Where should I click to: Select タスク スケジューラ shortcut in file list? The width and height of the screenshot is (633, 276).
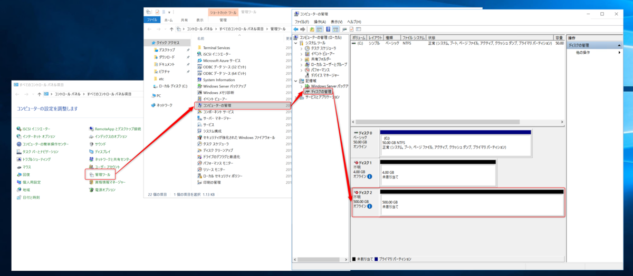pos(213,144)
